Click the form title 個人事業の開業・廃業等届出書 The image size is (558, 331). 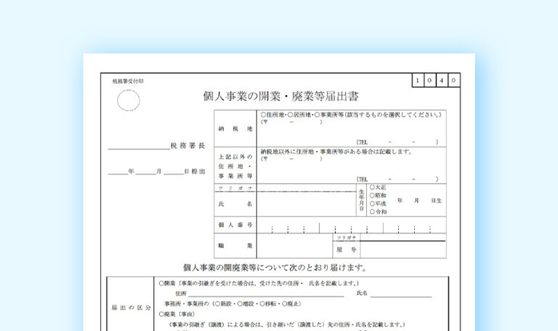(x=280, y=96)
